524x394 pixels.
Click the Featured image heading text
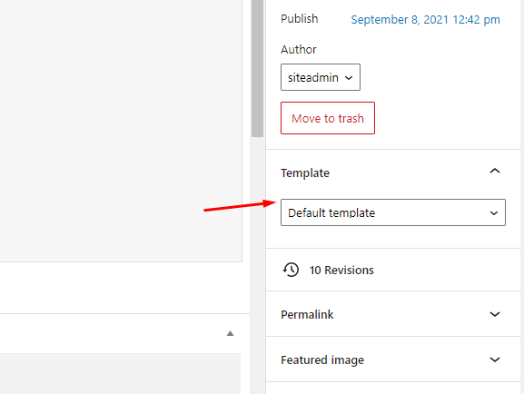[322, 360]
